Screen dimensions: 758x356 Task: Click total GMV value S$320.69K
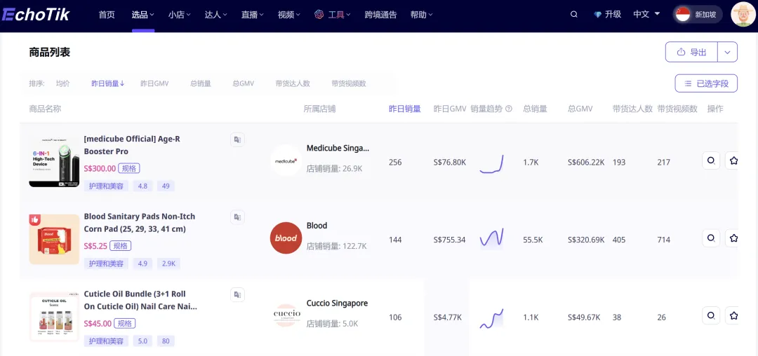coord(586,240)
